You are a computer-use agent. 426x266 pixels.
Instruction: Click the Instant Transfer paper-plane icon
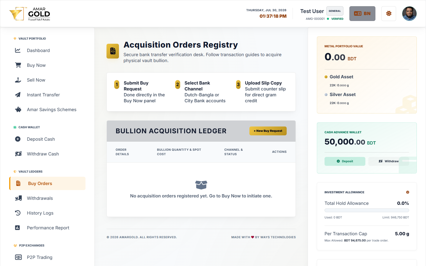click(x=18, y=95)
